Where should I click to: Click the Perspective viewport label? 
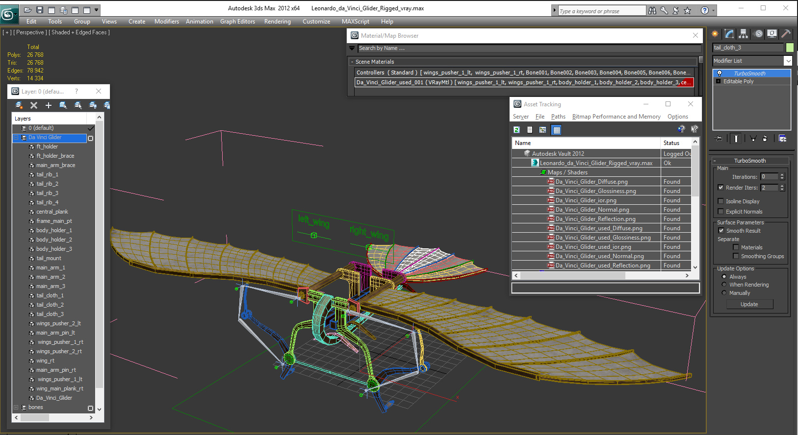coord(30,32)
